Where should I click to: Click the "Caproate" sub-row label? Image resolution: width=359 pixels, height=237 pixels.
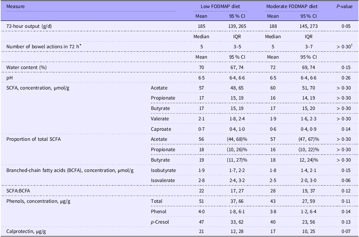(161, 129)
